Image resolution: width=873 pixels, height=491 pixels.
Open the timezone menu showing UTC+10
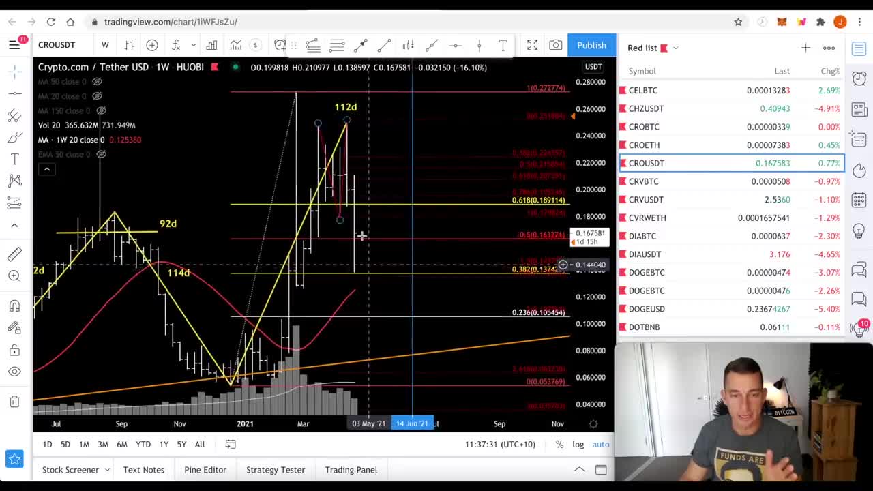pos(500,445)
